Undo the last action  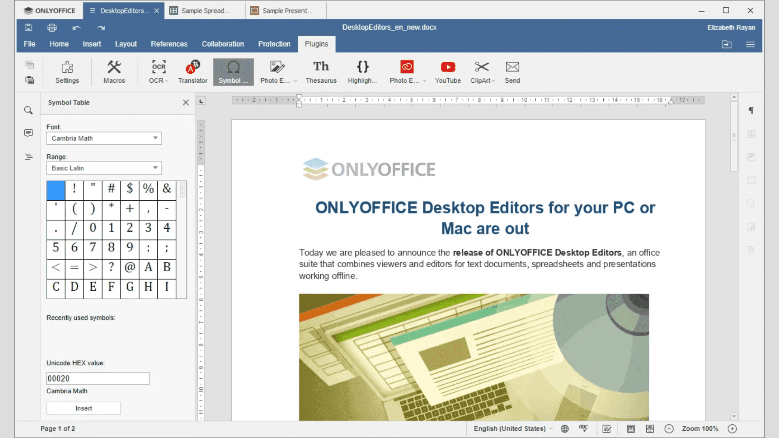(76, 28)
